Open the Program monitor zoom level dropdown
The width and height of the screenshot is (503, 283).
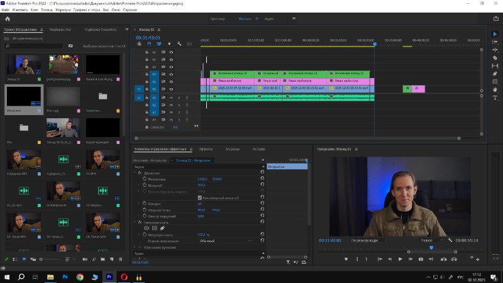pos(367,240)
